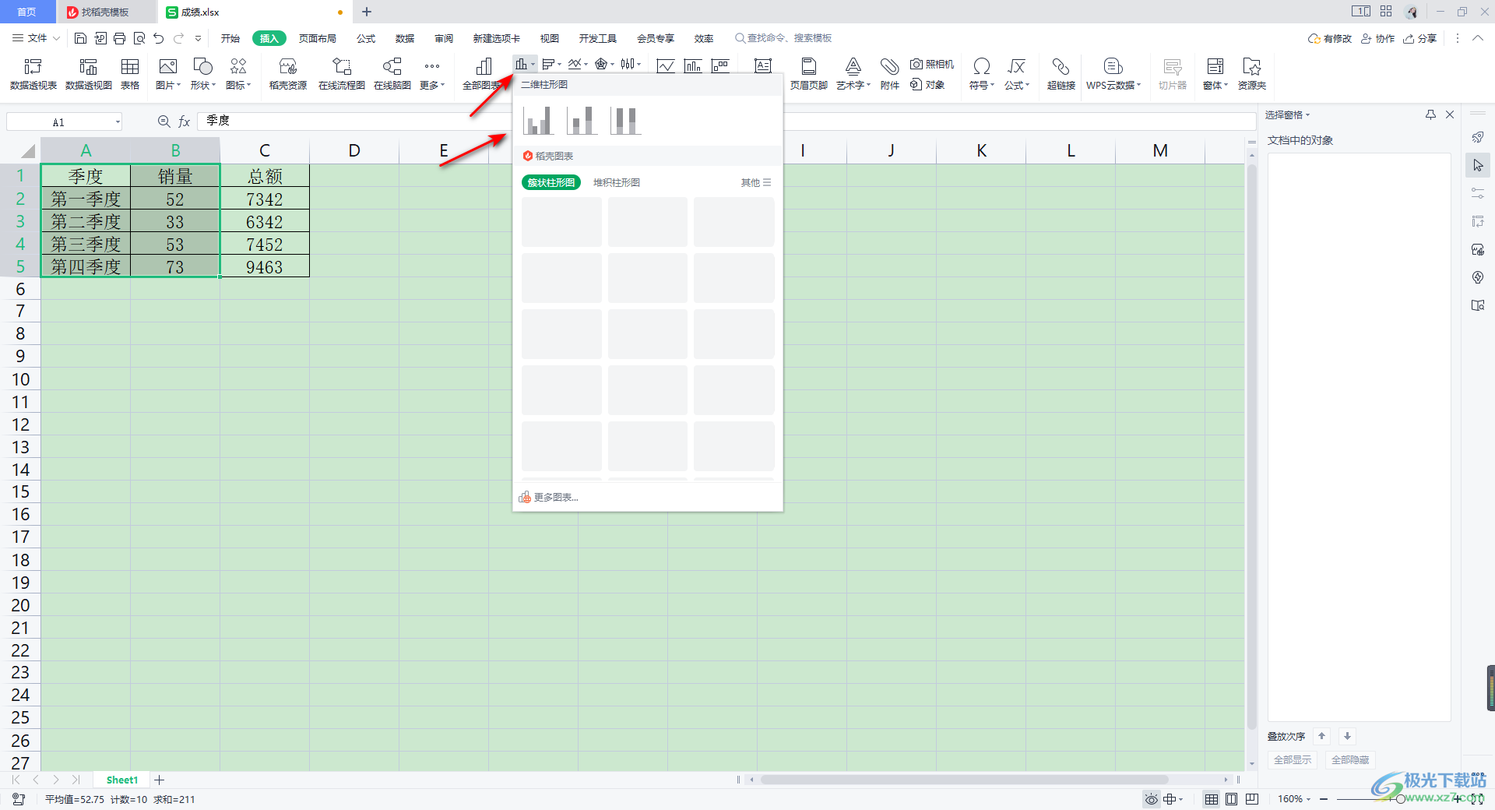Save the workbook with toolbar save icon
Viewport: 1495px width, 810px height.
[x=80, y=38]
